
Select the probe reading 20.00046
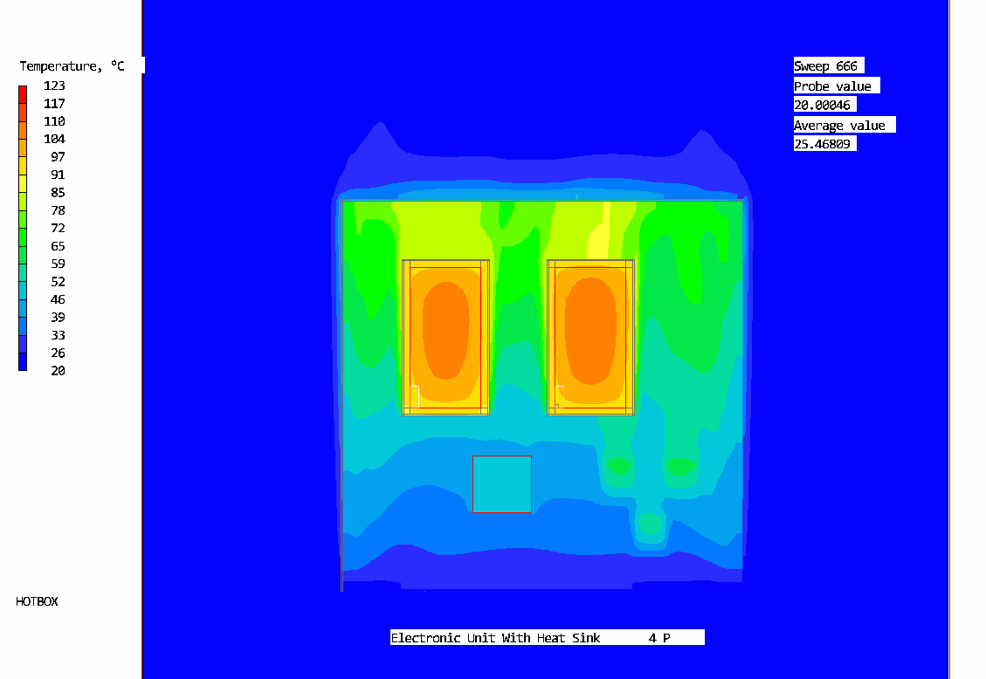[823, 106]
